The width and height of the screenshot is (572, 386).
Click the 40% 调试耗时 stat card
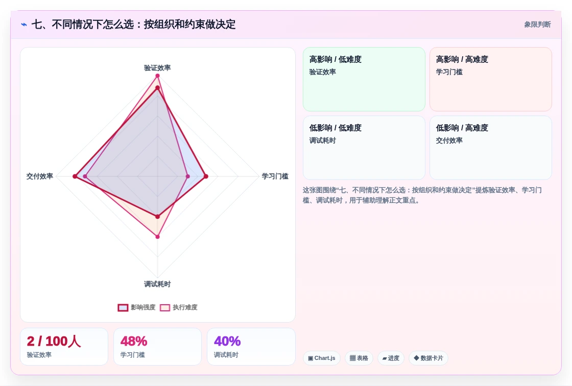251,346
